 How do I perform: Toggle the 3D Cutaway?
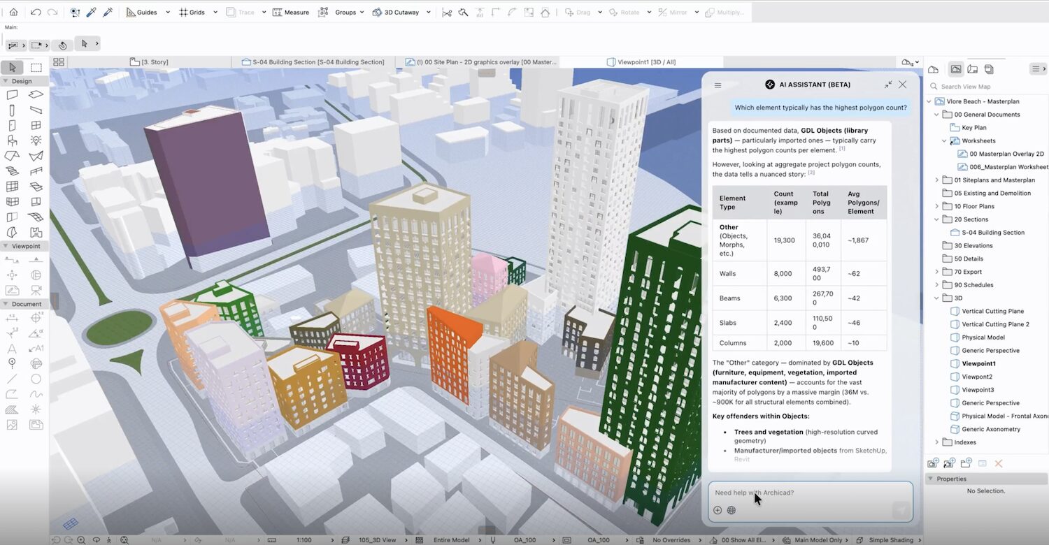[396, 12]
